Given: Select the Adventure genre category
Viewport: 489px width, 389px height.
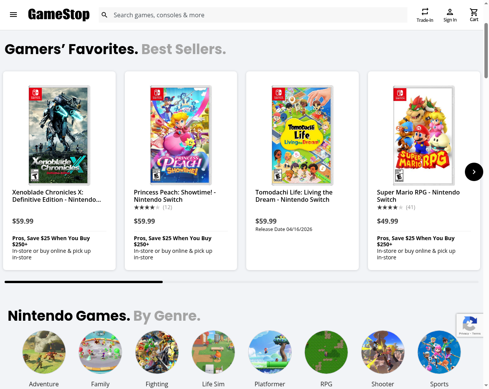Looking at the screenshot, I should coord(44,352).
